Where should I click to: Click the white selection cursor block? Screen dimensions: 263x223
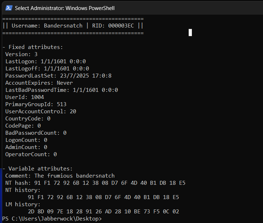[x=190, y=33]
